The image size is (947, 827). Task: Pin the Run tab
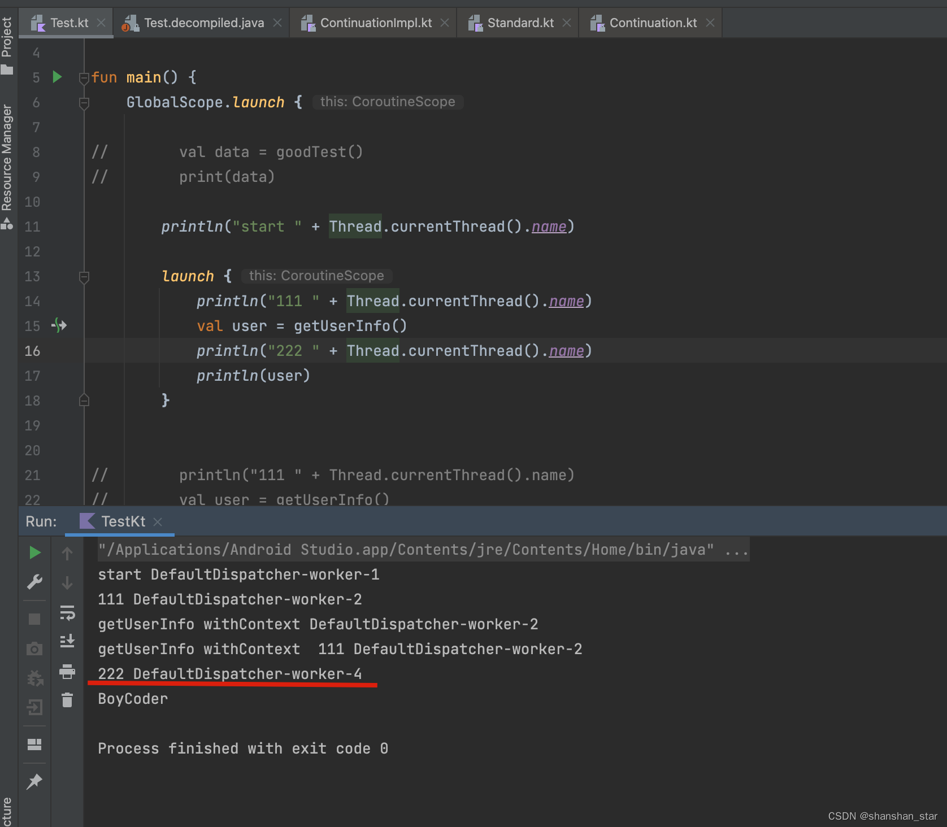pos(34,782)
